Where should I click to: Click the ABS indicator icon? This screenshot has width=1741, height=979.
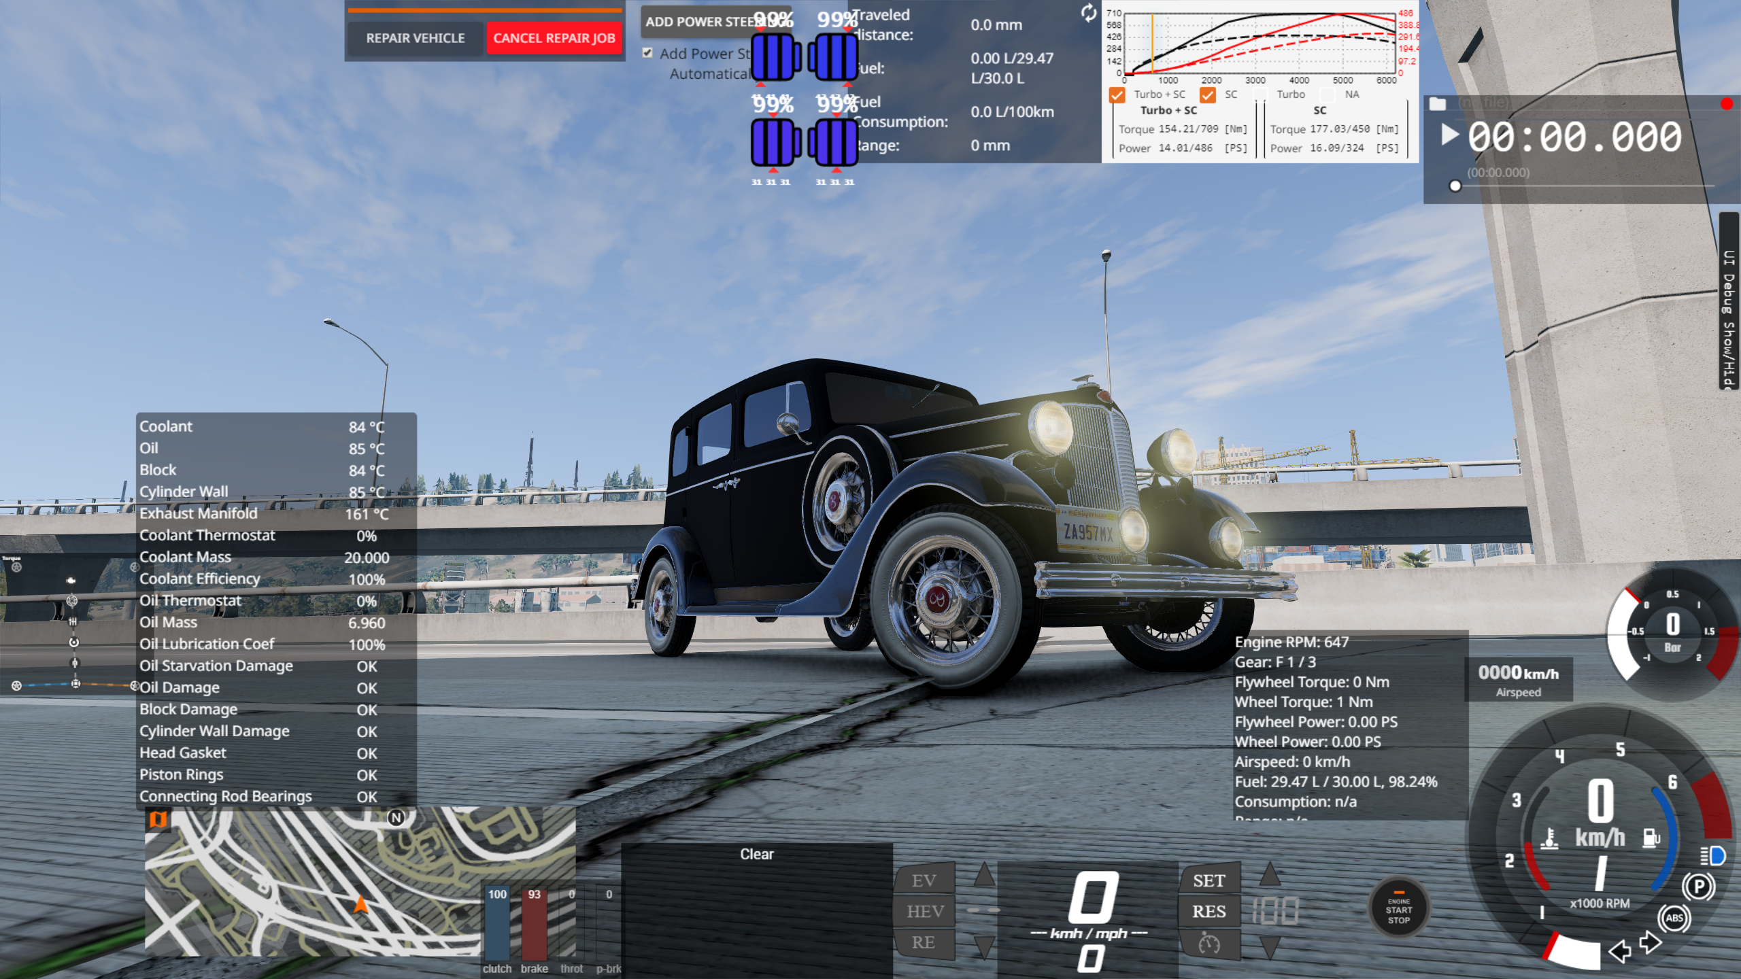click(x=1674, y=918)
